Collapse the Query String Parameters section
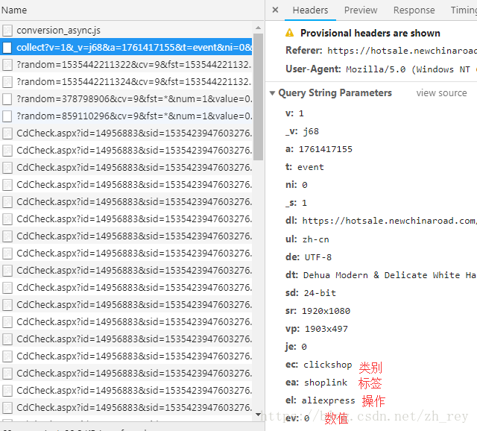 272,93
